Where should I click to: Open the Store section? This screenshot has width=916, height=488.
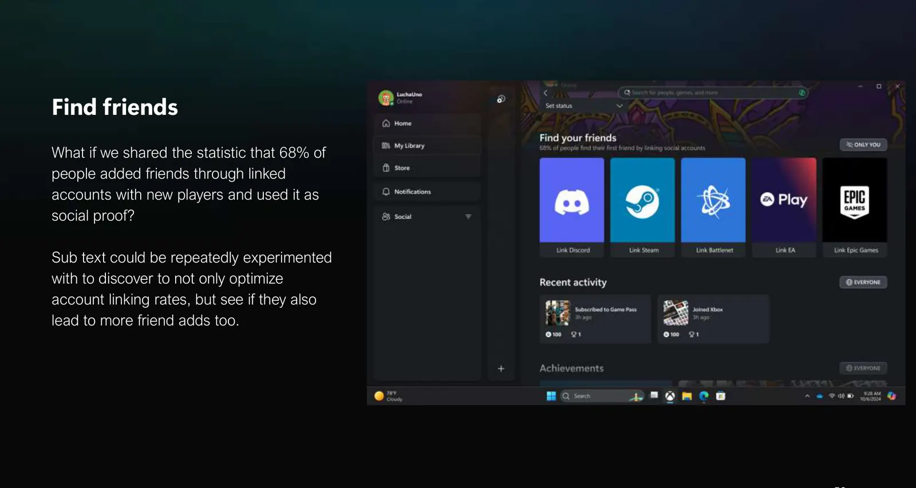coord(427,168)
